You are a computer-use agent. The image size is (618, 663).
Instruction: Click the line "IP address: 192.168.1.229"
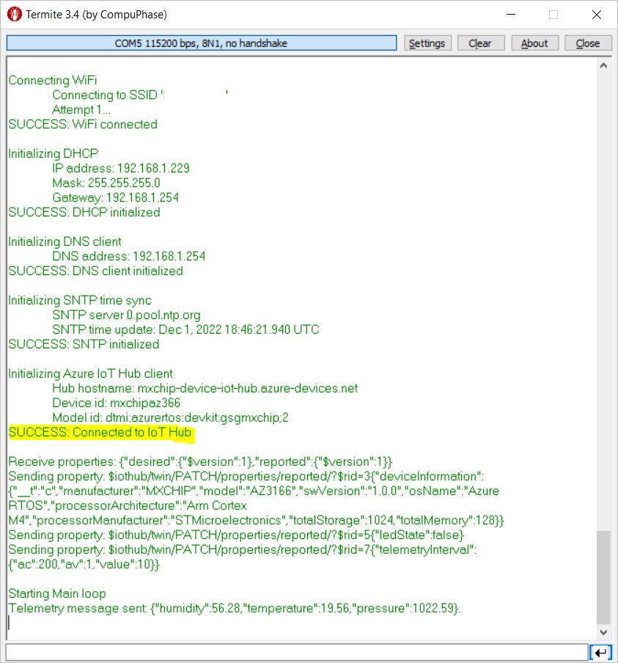pos(121,168)
